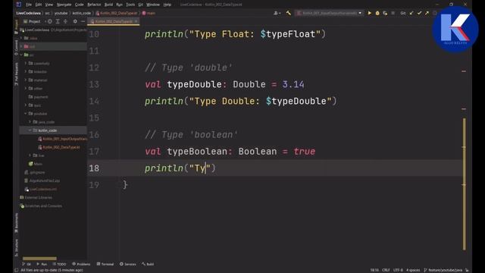Open the Bookmarks side panel tab
This screenshot has height=273, width=485.
tap(16, 223)
